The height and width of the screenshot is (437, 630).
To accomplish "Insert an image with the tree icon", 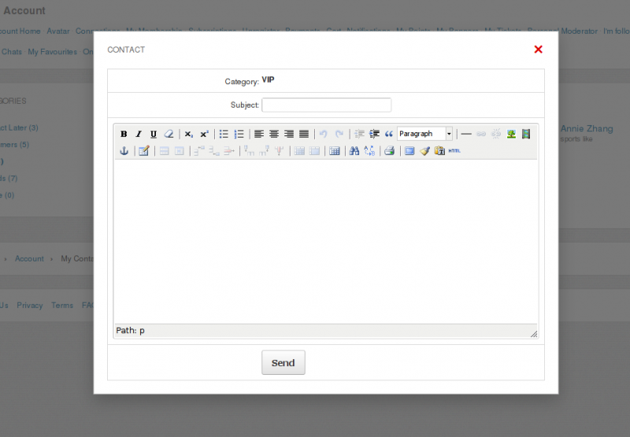I will click(511, 134).
